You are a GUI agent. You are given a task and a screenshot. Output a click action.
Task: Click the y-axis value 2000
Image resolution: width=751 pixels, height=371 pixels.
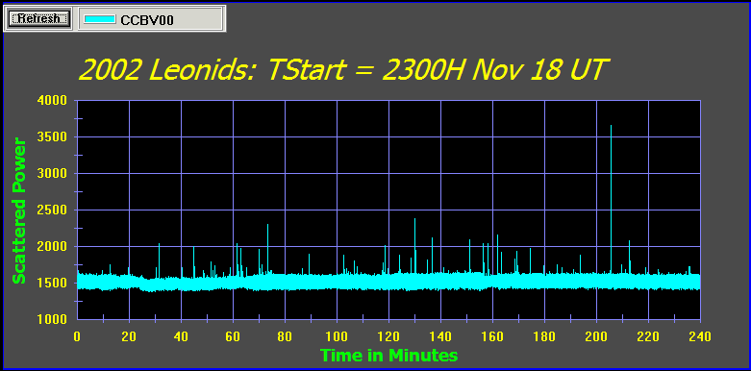click(52, 247)
